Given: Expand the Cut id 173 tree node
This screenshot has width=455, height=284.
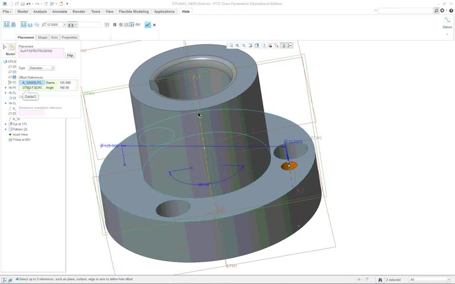Looking at the screenshot, I should coord(5,124).
